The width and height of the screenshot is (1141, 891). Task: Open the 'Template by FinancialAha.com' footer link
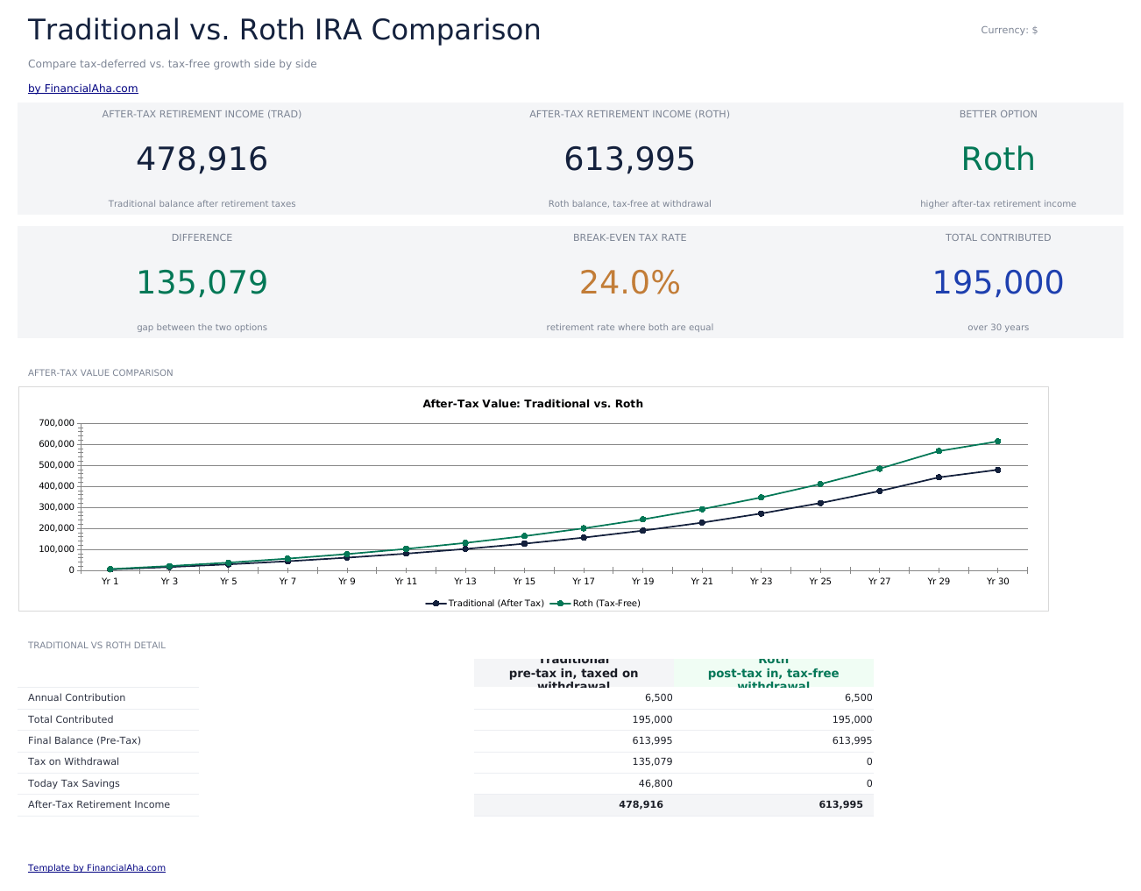(x=96, y=868)
